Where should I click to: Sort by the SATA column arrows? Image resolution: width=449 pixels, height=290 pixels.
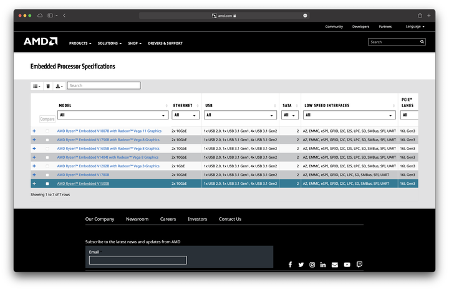tap(297, 106)
